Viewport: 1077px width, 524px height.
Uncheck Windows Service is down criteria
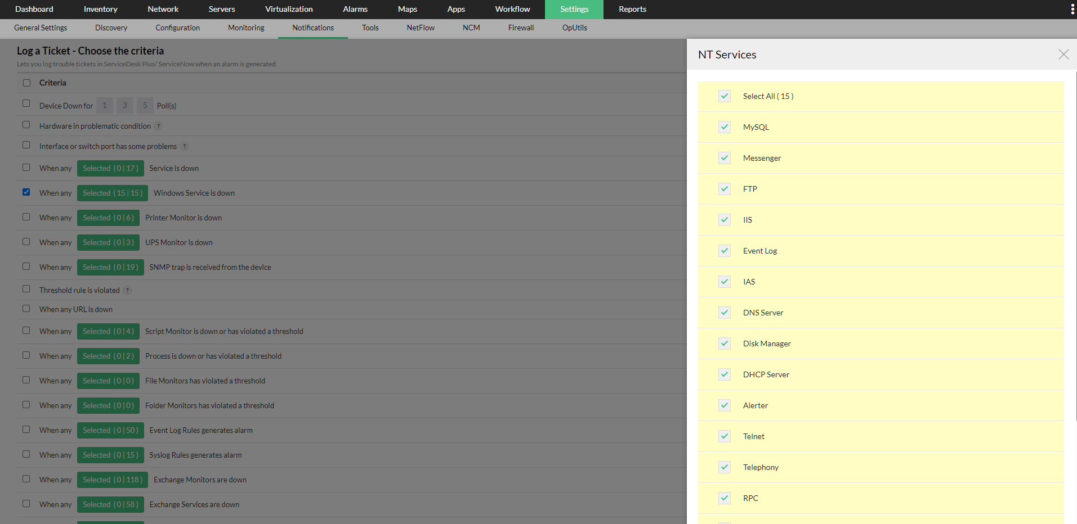coord(26,192)
